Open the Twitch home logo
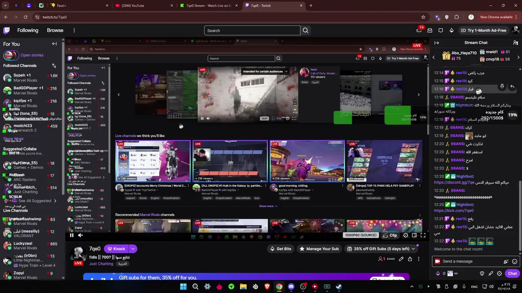The height and width of the screenshot is (293, 522). [x=7, y=31]
